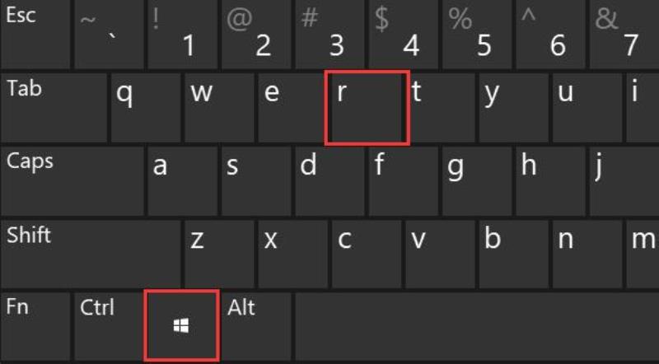The height and width of the screenshot is (364, 659).
Task: Tap the tilde backtick key
Action: point(109,34)
